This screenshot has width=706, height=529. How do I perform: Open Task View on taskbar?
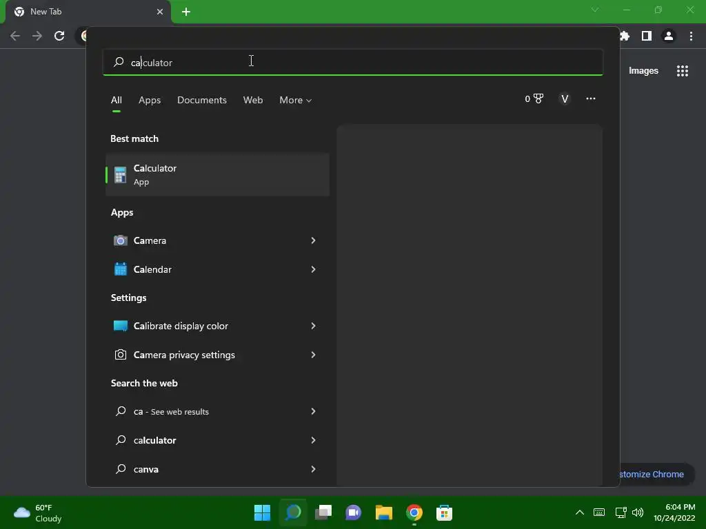[x=323, y=512]
